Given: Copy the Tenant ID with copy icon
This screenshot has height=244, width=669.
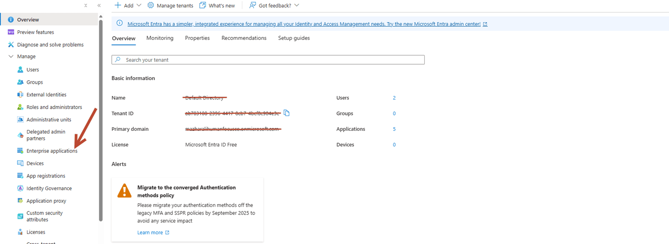Looking at the screenshot, I should pos(286,113).
